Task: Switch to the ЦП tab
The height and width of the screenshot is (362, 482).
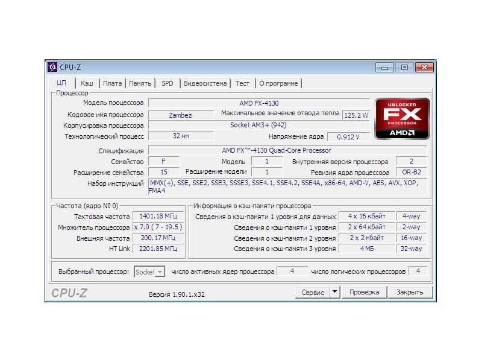Action: coord(62,83)
